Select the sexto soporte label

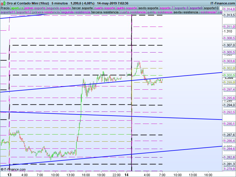pos(148,8)
